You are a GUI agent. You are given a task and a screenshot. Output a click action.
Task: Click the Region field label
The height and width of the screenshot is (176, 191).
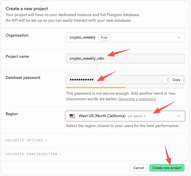tap(12, 114)
